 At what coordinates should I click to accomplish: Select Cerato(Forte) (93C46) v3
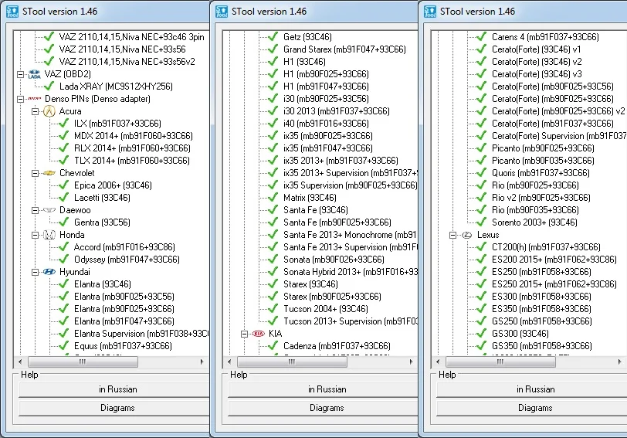point(537,74)
